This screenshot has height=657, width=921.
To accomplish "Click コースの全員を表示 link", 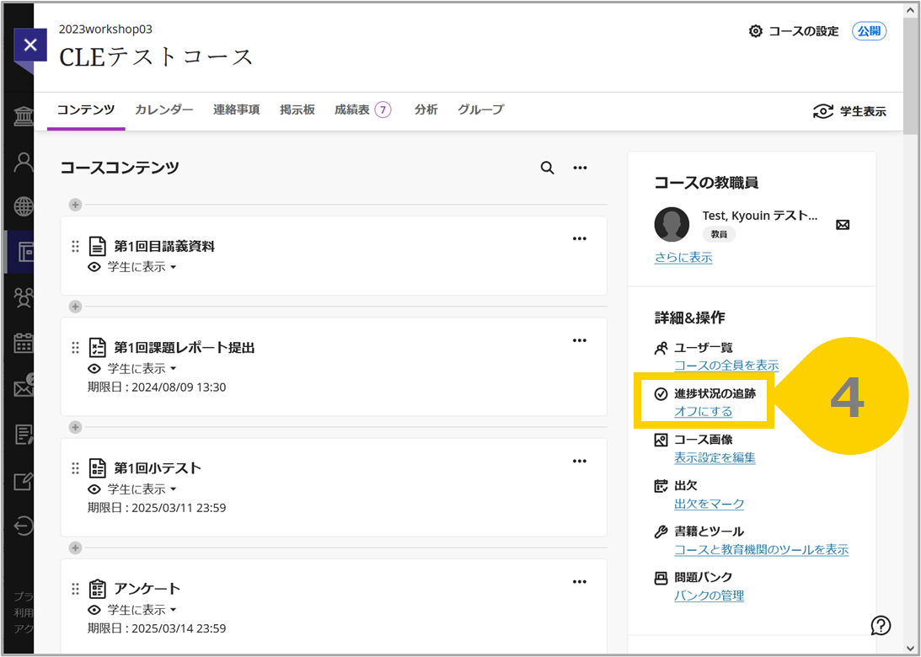I will coord(726,366).
